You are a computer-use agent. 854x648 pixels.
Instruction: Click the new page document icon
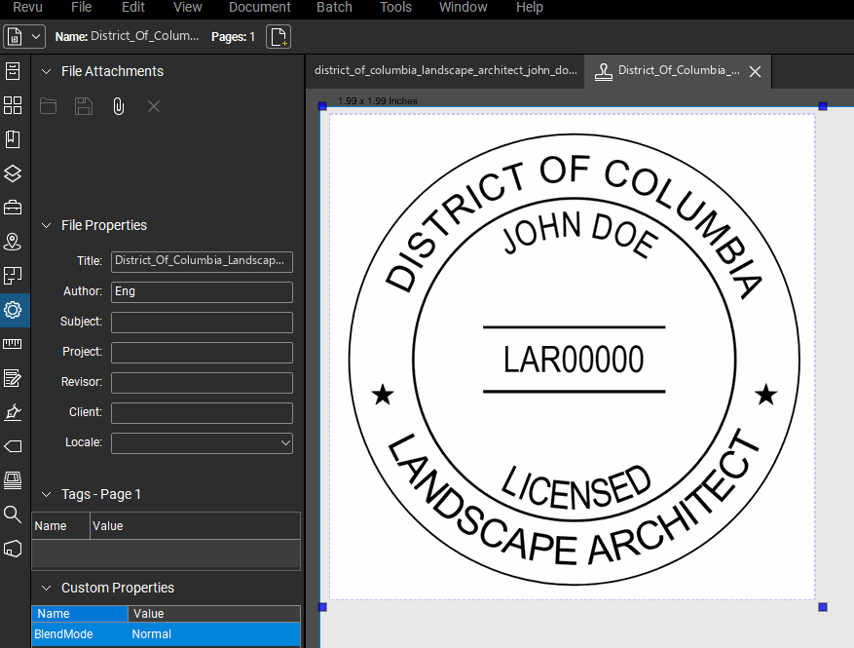pyautogui.click(x=278, y=36)
